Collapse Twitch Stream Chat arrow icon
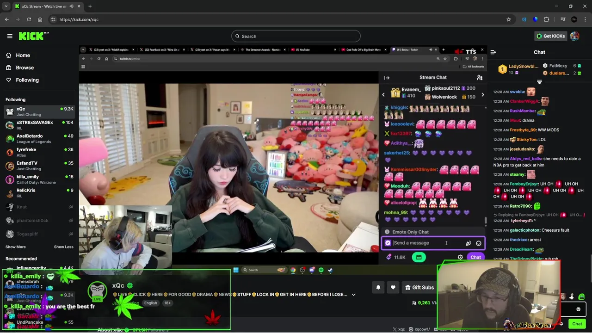The width and height of the screenshot is (592, 333). pos(387,78)
